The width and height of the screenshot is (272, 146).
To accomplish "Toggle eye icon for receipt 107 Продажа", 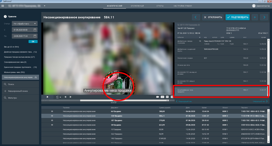I will (52, 121).
